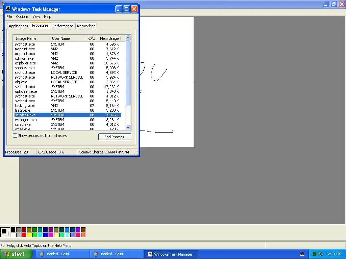Click the foreground/background color indicator in Paint
Image resolution: width=346 pixels, height=259 pixels.
click(5, 232)
